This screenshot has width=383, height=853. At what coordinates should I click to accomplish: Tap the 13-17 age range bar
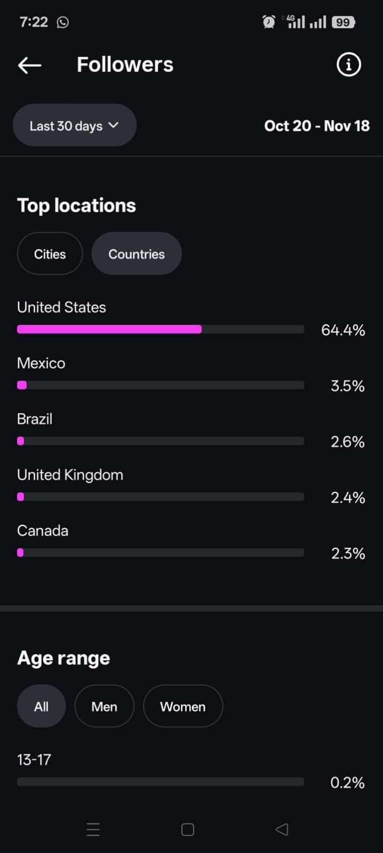pyautogui.click(x=160, y=782)
